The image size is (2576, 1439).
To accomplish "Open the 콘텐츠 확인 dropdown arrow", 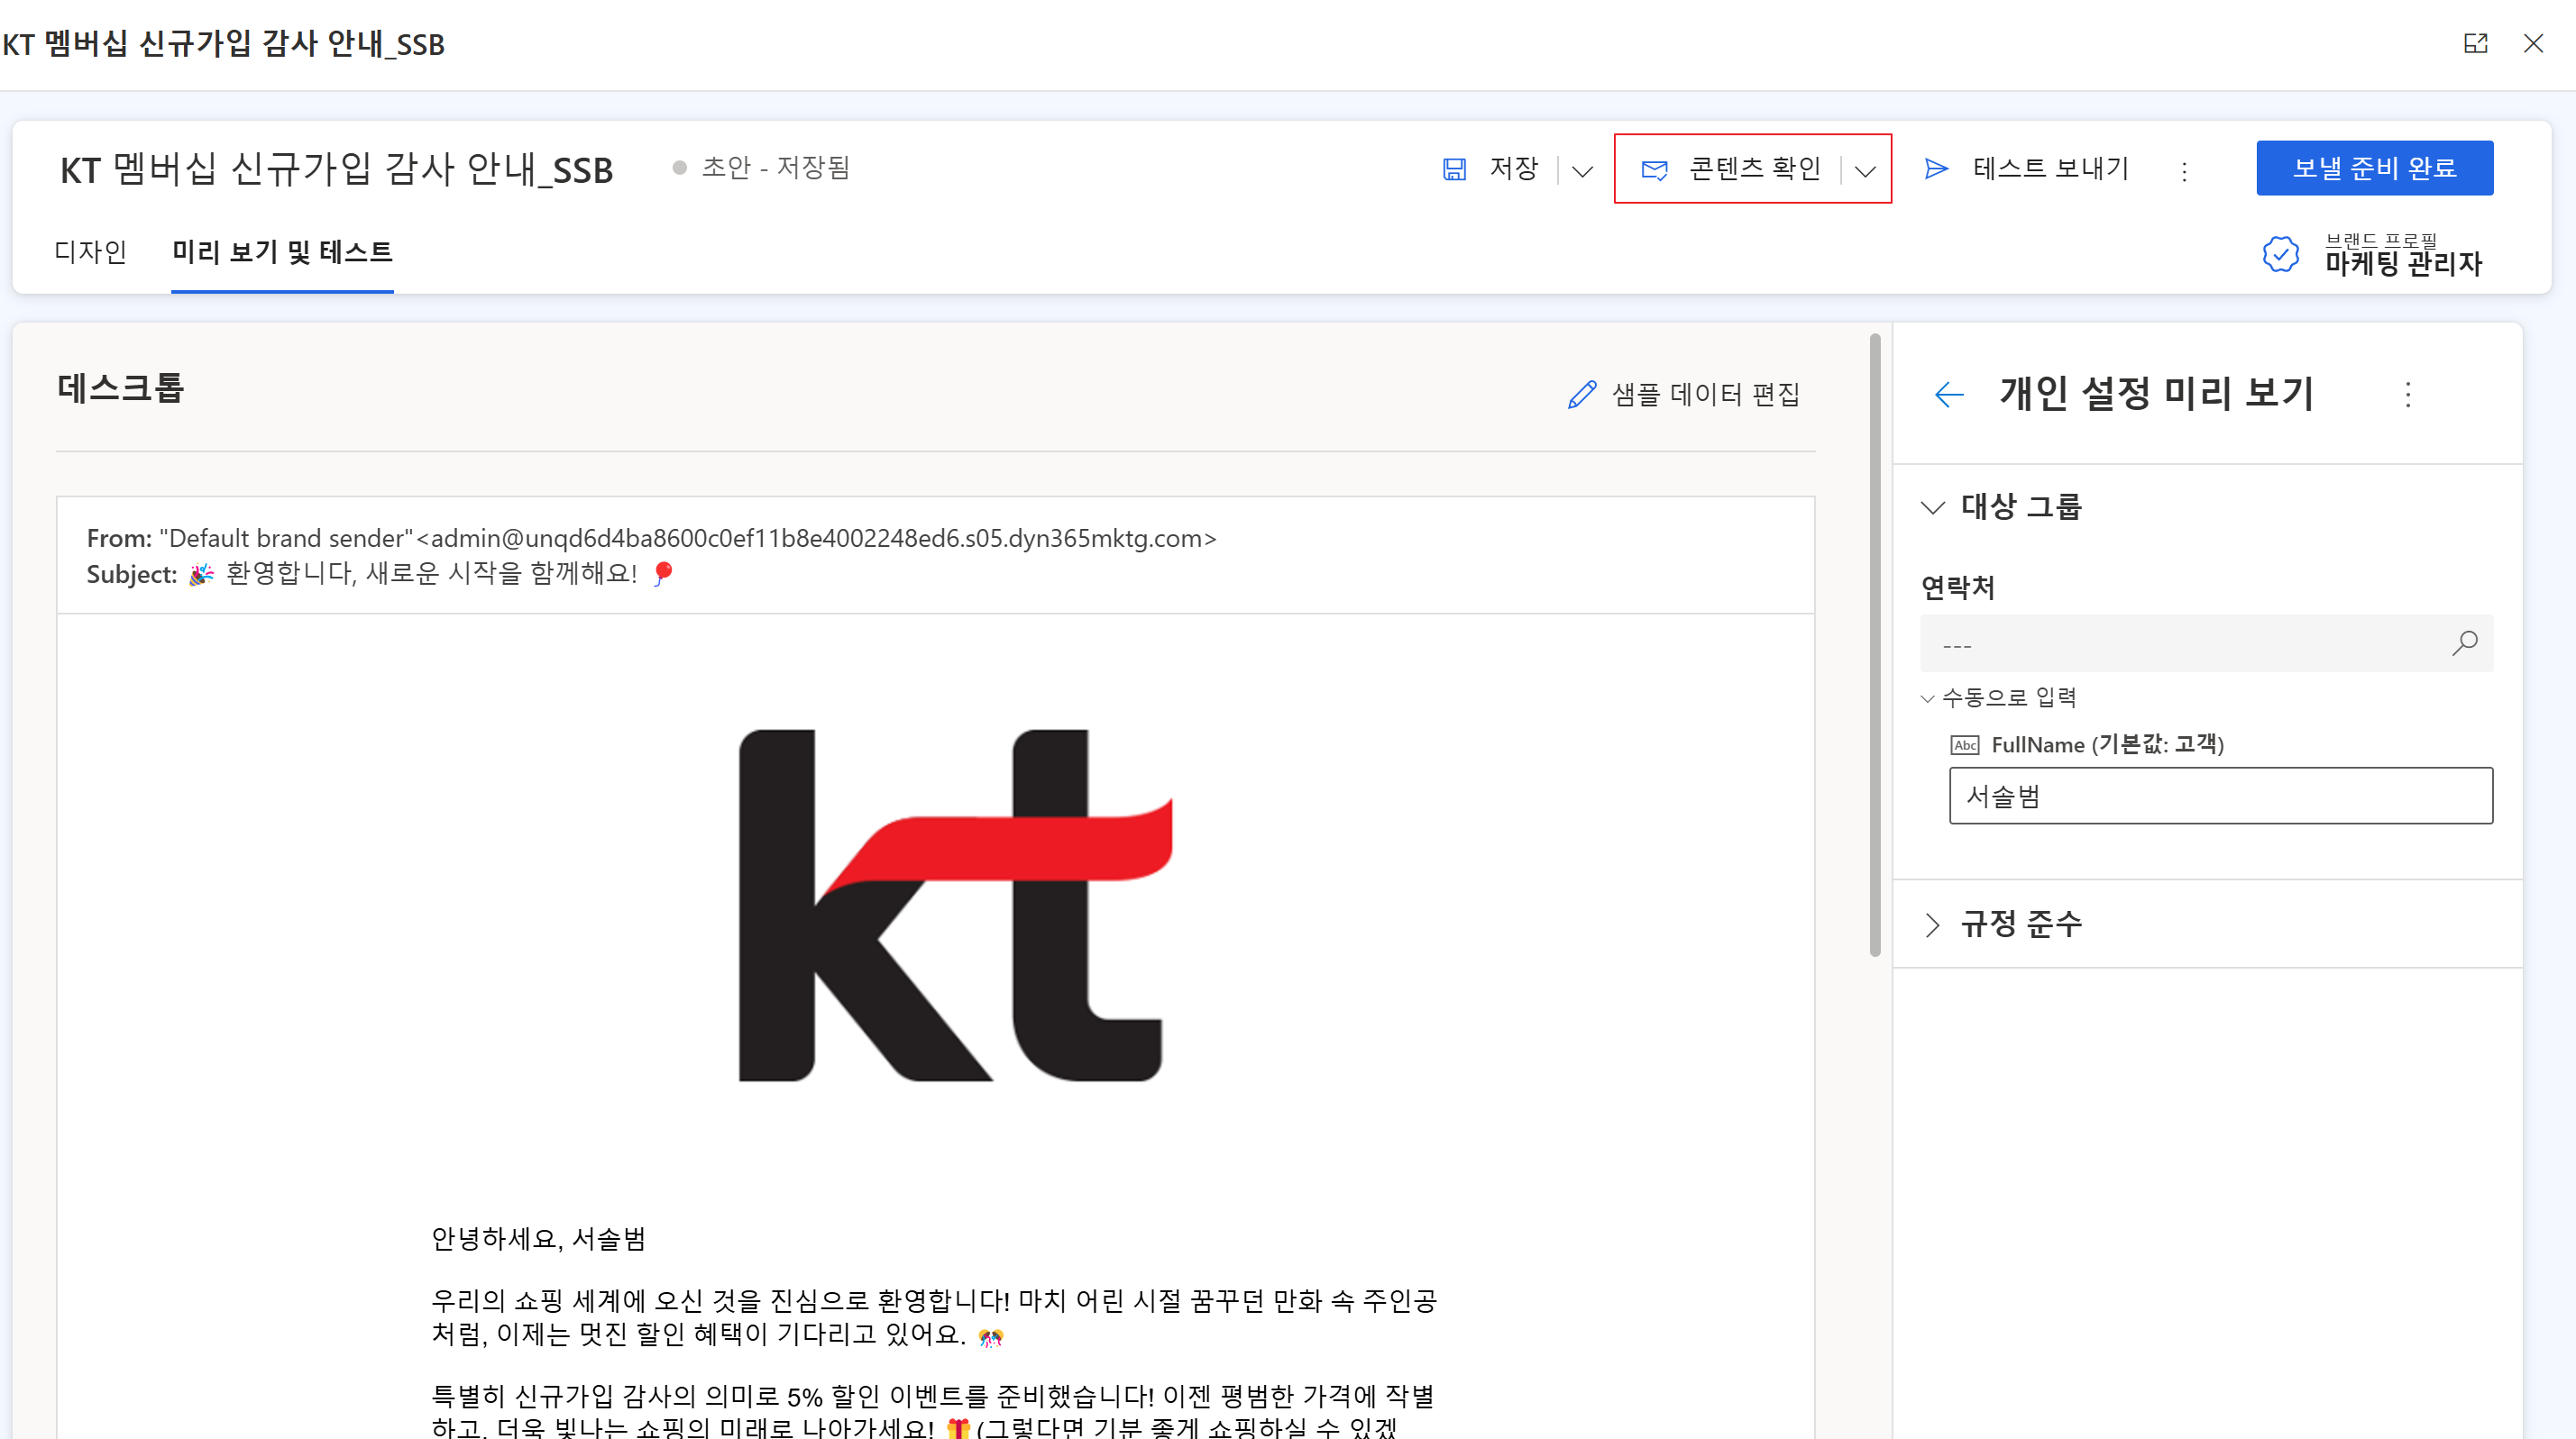I will click(x=1865, y=171).
